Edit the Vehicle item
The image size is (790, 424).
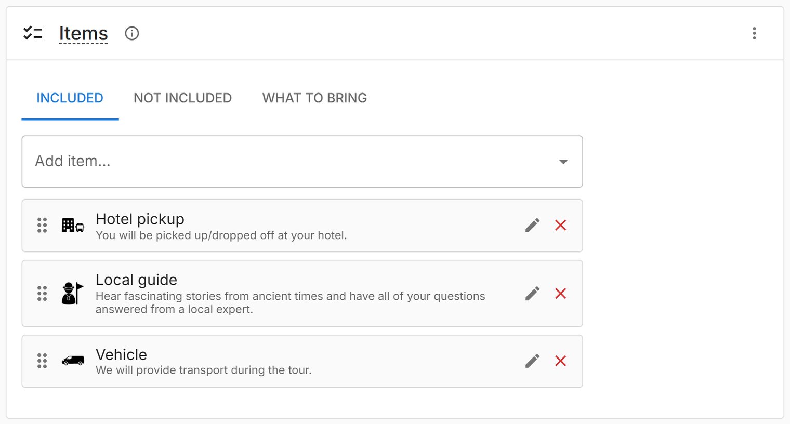point(532,361)
